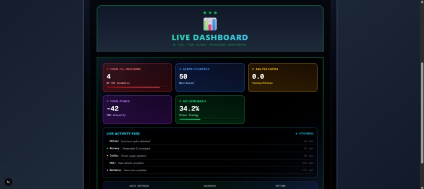Click the Mt CO₂ Globally caption

pos(118,83)
